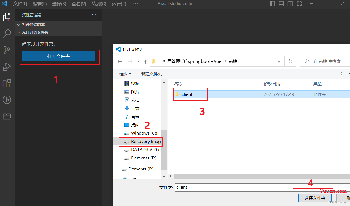
Task: Click the folder icon in address bar
Action: [x=154, y=61]
